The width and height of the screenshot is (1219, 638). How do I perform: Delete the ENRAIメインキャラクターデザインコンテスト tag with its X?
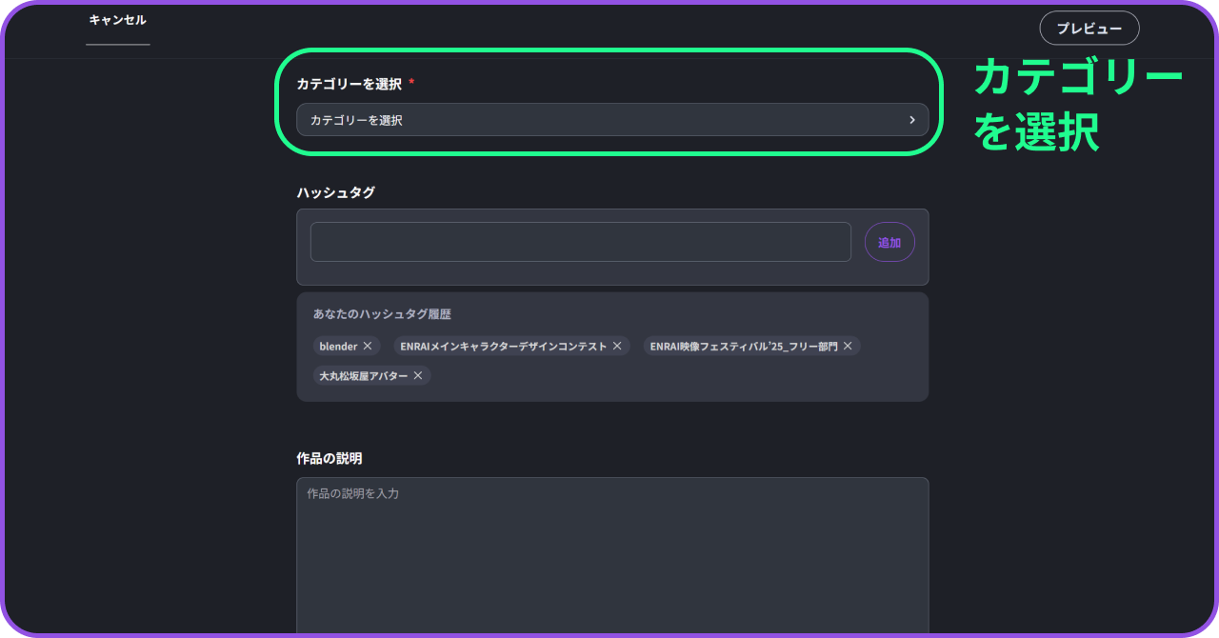[617, 347]
